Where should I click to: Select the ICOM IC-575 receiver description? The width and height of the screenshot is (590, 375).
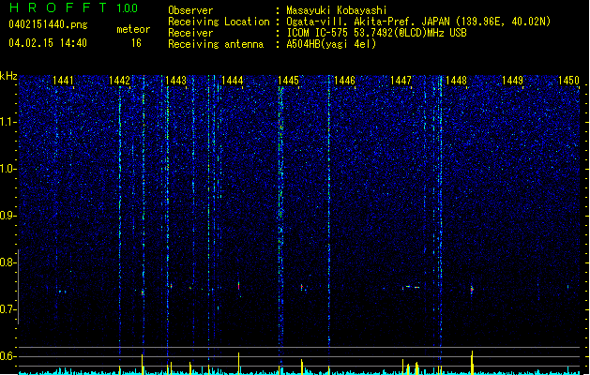pos(377,33)
